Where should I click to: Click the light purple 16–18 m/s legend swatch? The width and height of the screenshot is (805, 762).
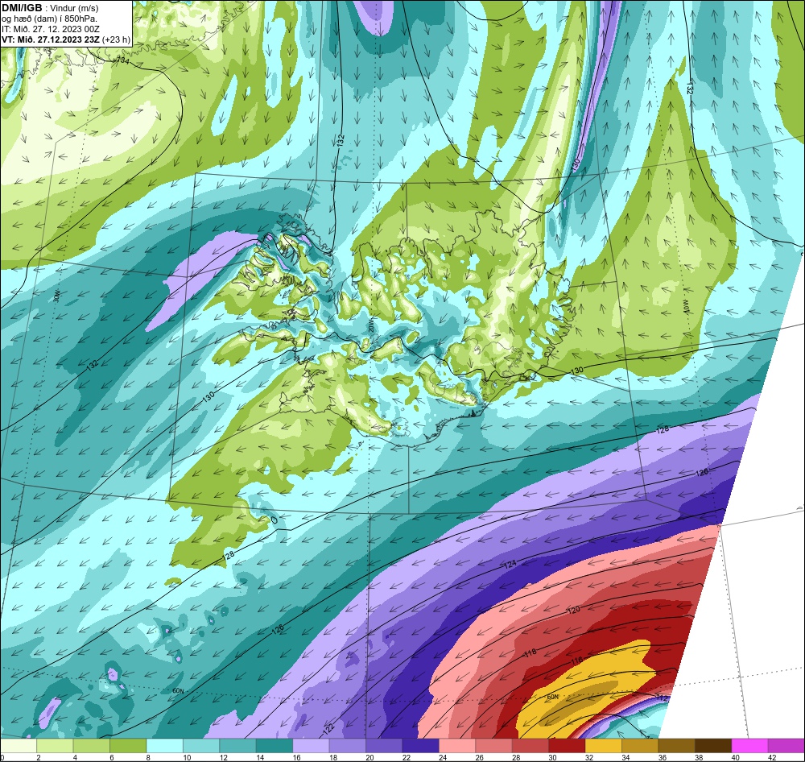tap(311, 746)
